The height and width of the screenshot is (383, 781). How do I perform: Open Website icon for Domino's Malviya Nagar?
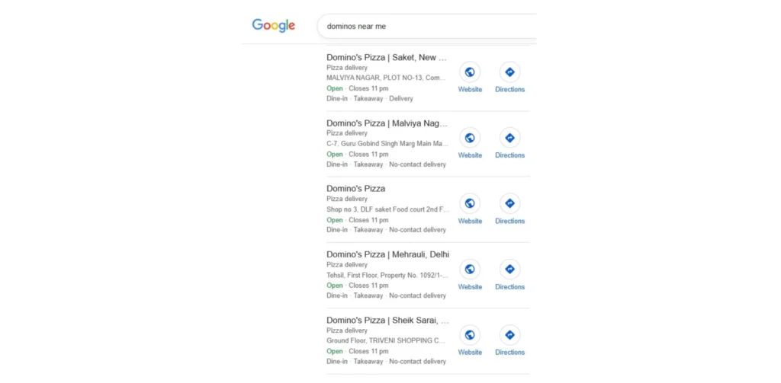470,138
